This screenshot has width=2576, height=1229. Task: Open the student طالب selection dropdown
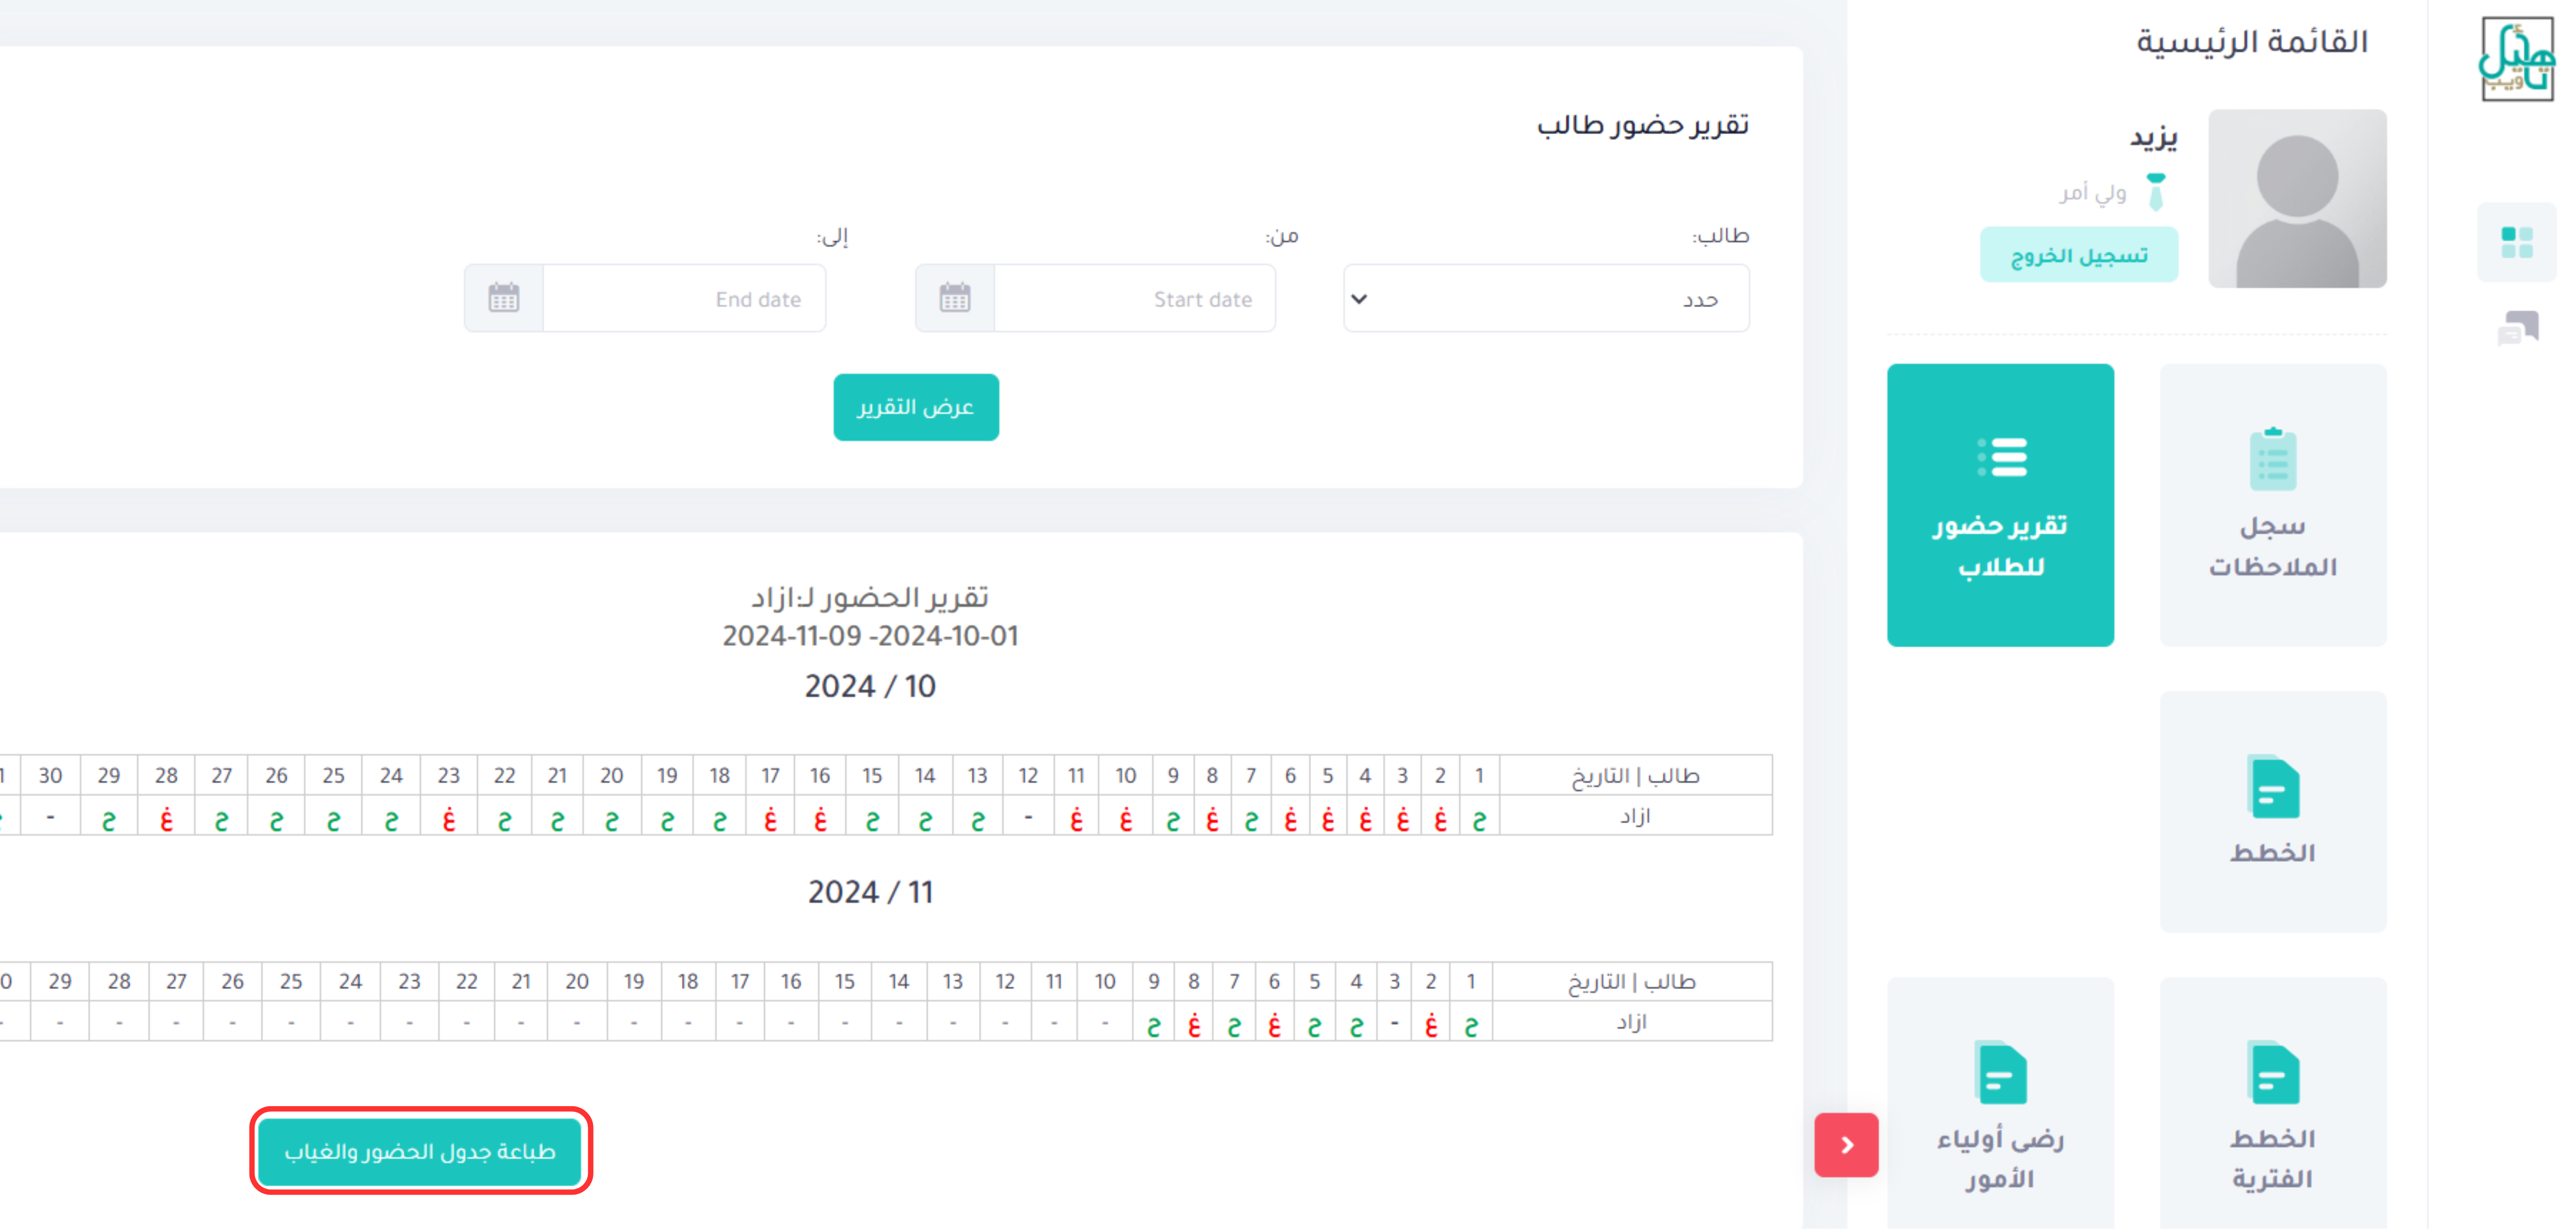pyautogui.click(x=1546, y=298)
